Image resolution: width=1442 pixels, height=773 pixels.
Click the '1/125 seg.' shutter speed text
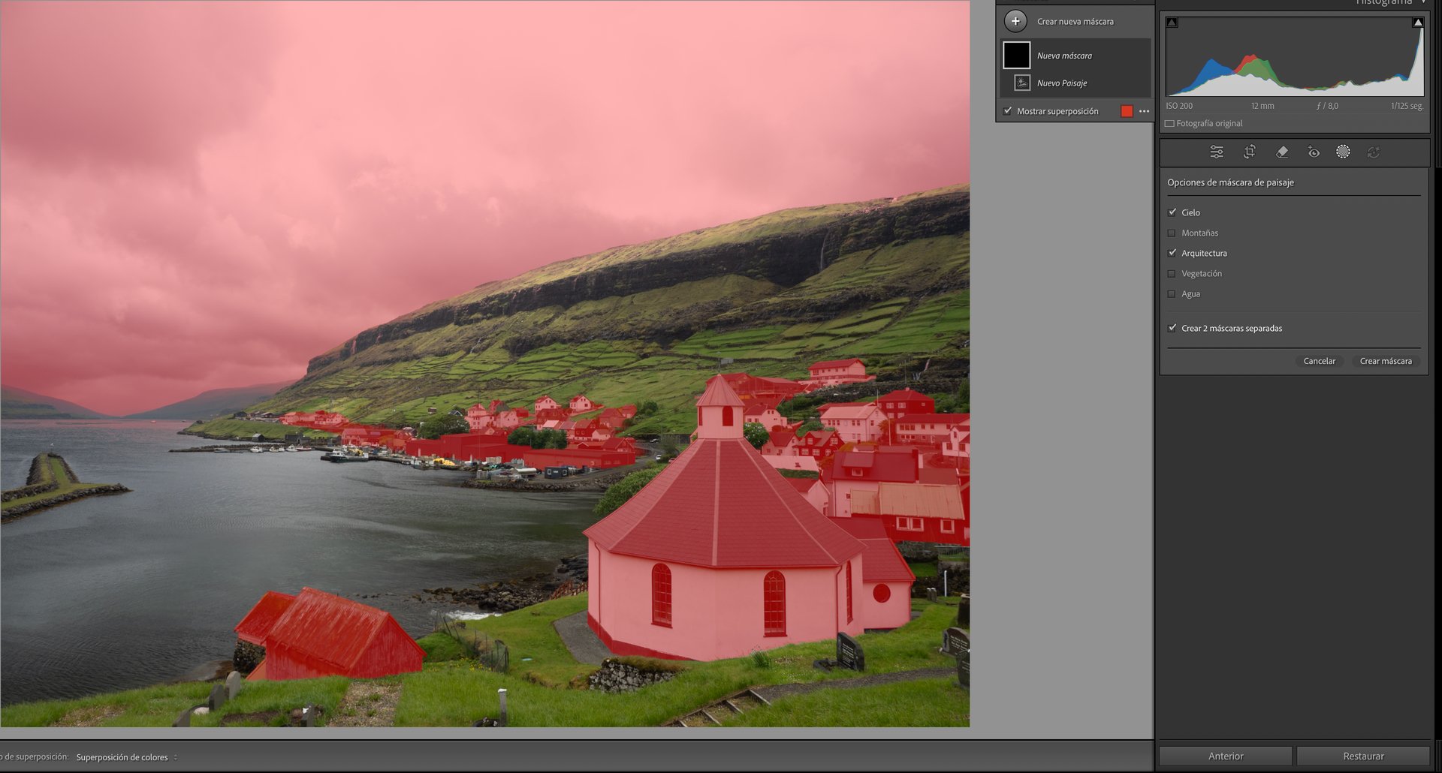(1407, 106)
